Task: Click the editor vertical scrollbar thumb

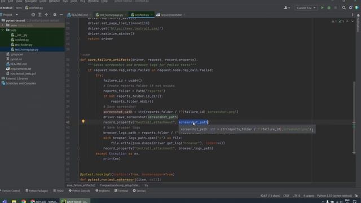Action: point(354,117)
